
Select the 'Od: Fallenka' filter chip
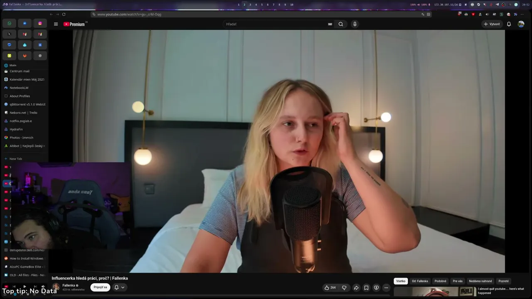(x=420, y=281)
